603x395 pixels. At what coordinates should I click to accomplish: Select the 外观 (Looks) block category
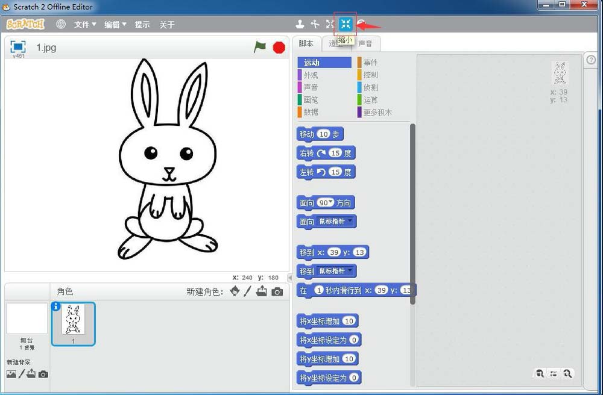click(x=311, y=75)
